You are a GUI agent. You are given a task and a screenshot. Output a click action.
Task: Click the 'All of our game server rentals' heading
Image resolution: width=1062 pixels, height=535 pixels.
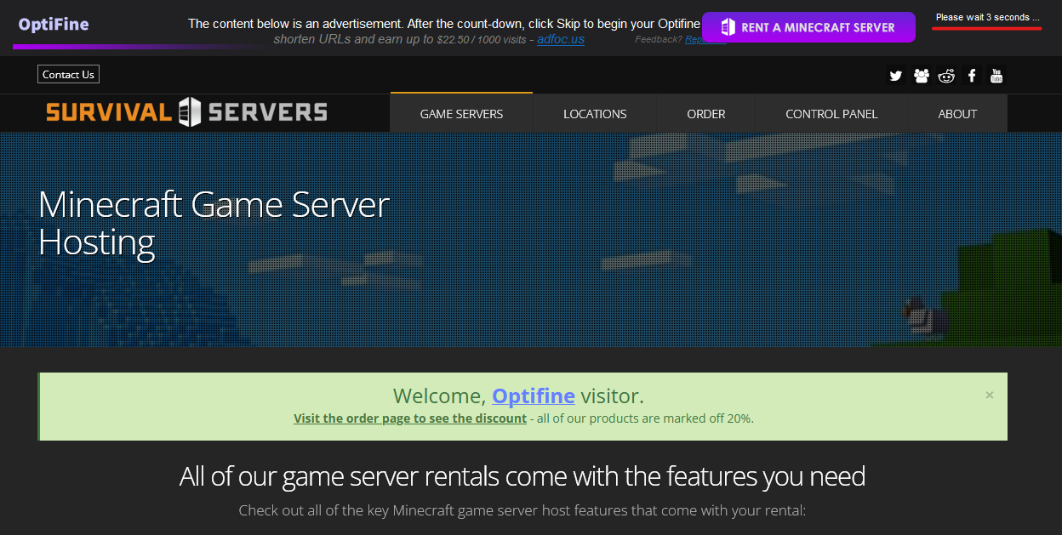tap(522, 476)
